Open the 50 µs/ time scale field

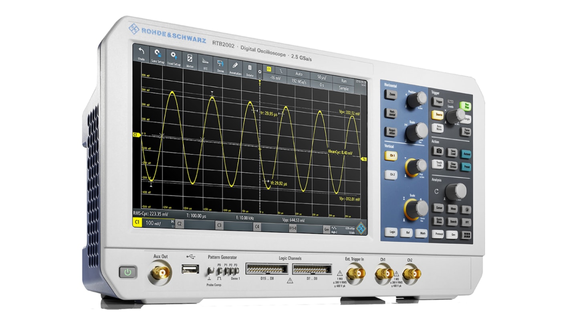tap(321, 77)
